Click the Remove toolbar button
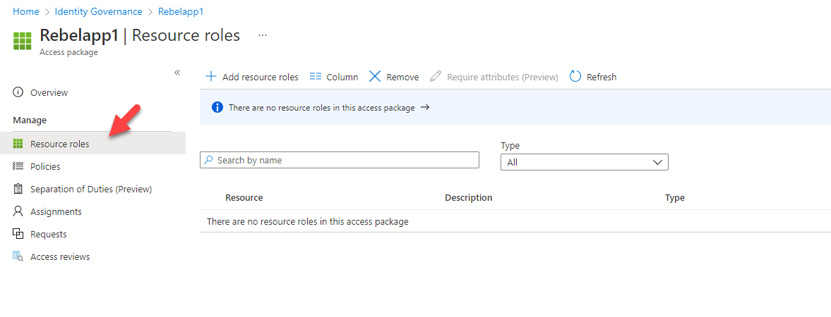 (x=394, y=77)
